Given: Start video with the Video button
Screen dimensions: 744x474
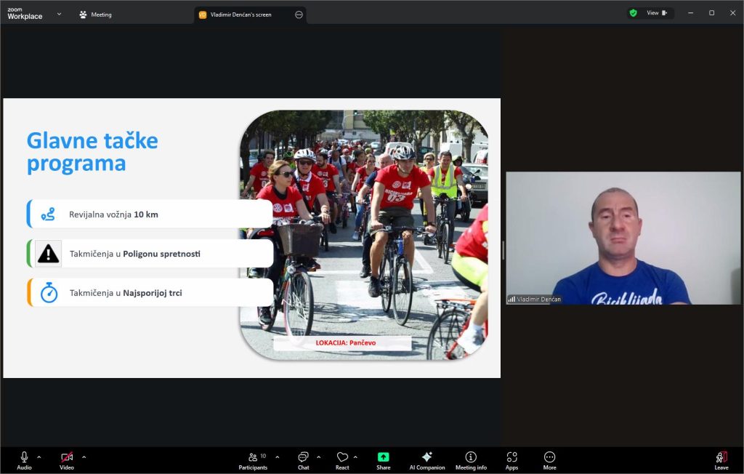Looking at the screenshot, I should [x=67, y=460].
